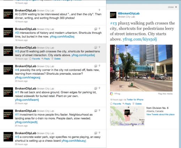Open avatar on #r4 tweet
Image resolution: width=181 pixels, height=148 pixels.
pyautogui.click(x=8, y=70)
